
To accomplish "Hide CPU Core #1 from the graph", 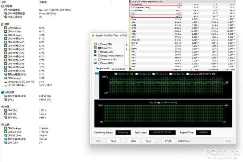I will click(x=116, y=74).
